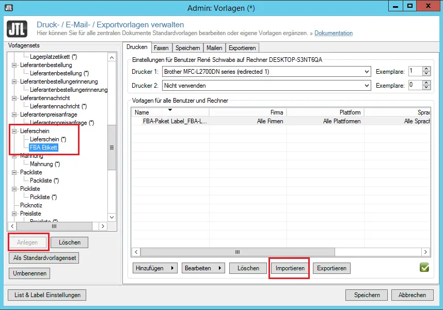Select Mahnung (*) child item
The width and height of the screenshot is (443, 310).
[45, 164]
